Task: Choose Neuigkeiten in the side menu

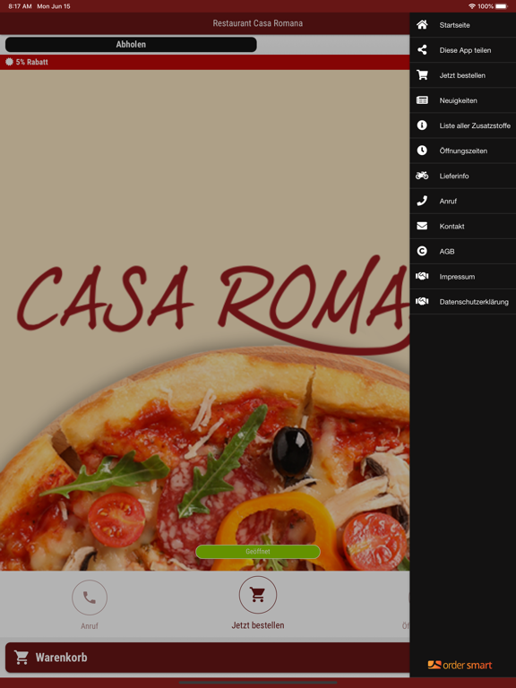Action: (463, 100)
